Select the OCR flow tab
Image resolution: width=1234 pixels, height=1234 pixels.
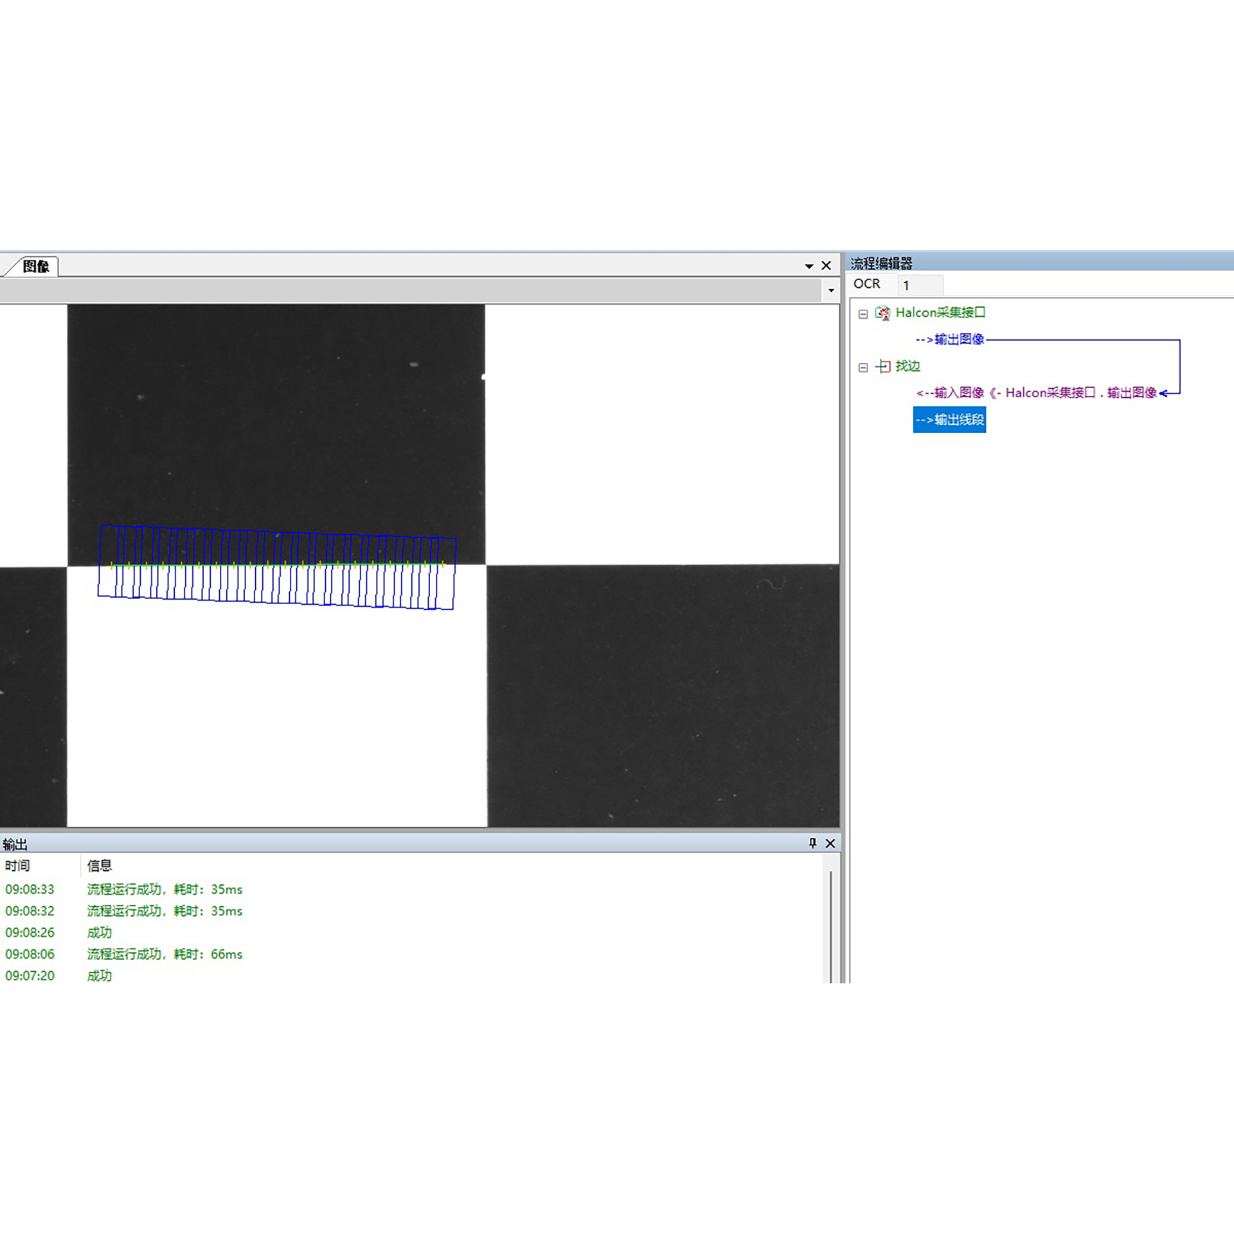tap(866, 284)
